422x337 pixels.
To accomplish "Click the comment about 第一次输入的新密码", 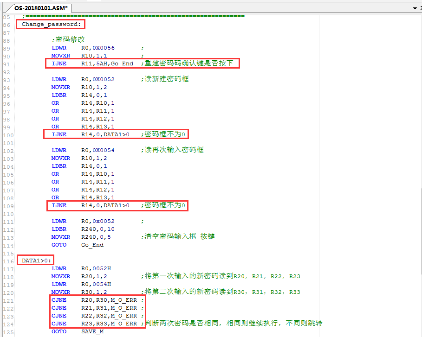I will point(221,276).
